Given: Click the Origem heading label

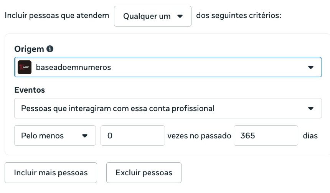Looking at the screenshot, I should pyautogui.click(x=29, y=49).
